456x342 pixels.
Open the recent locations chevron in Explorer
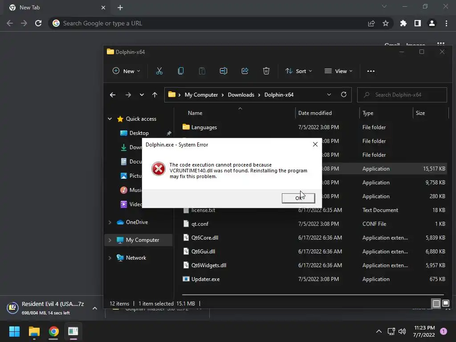coord(142,95)
